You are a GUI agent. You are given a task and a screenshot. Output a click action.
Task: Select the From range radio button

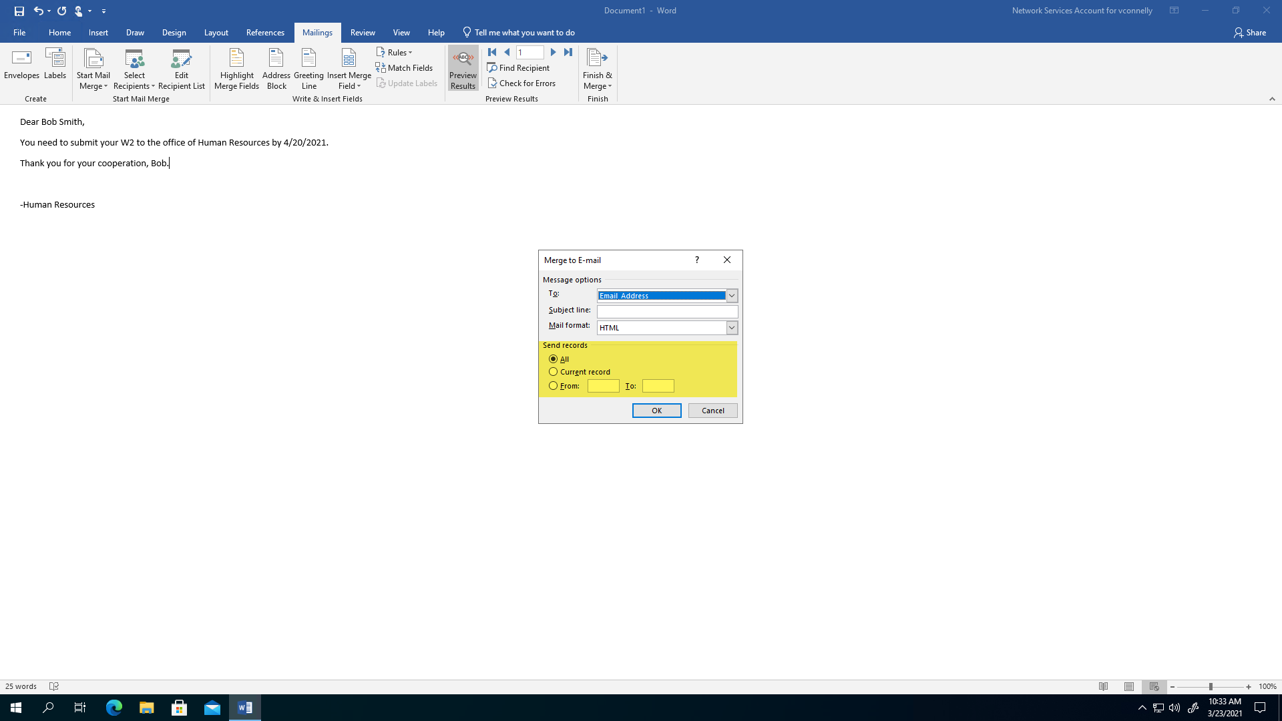(553, 386)
